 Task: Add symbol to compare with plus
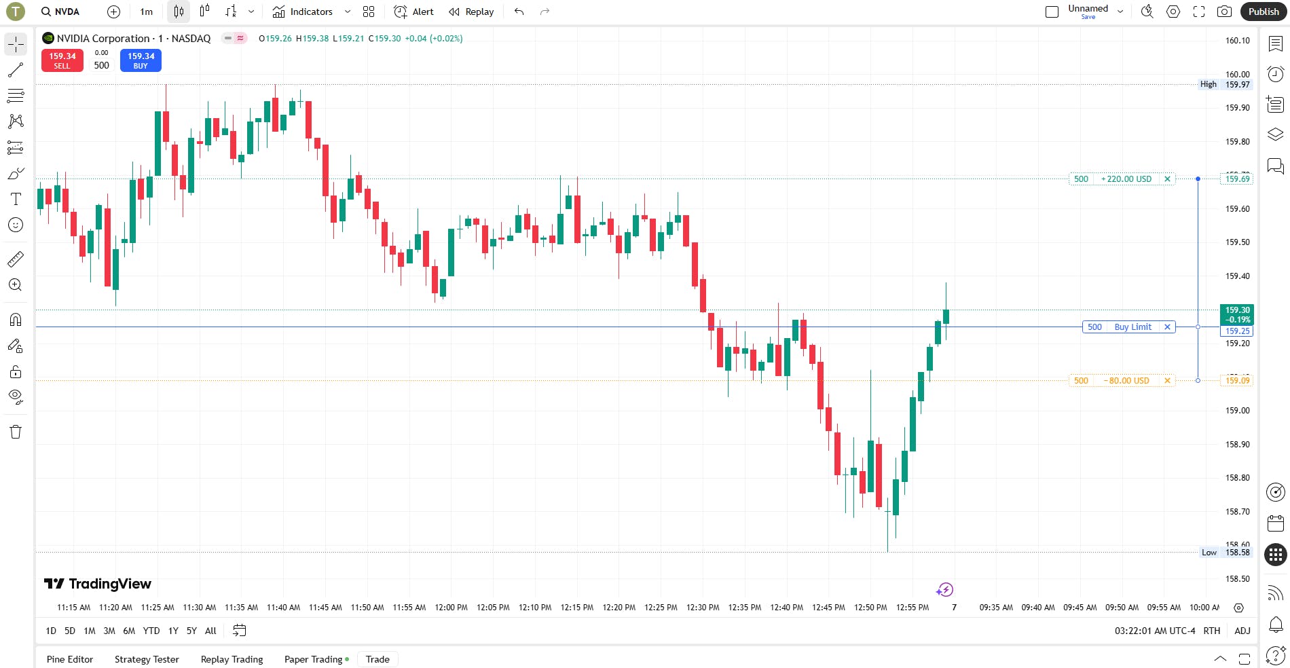[x=113, y=12]
